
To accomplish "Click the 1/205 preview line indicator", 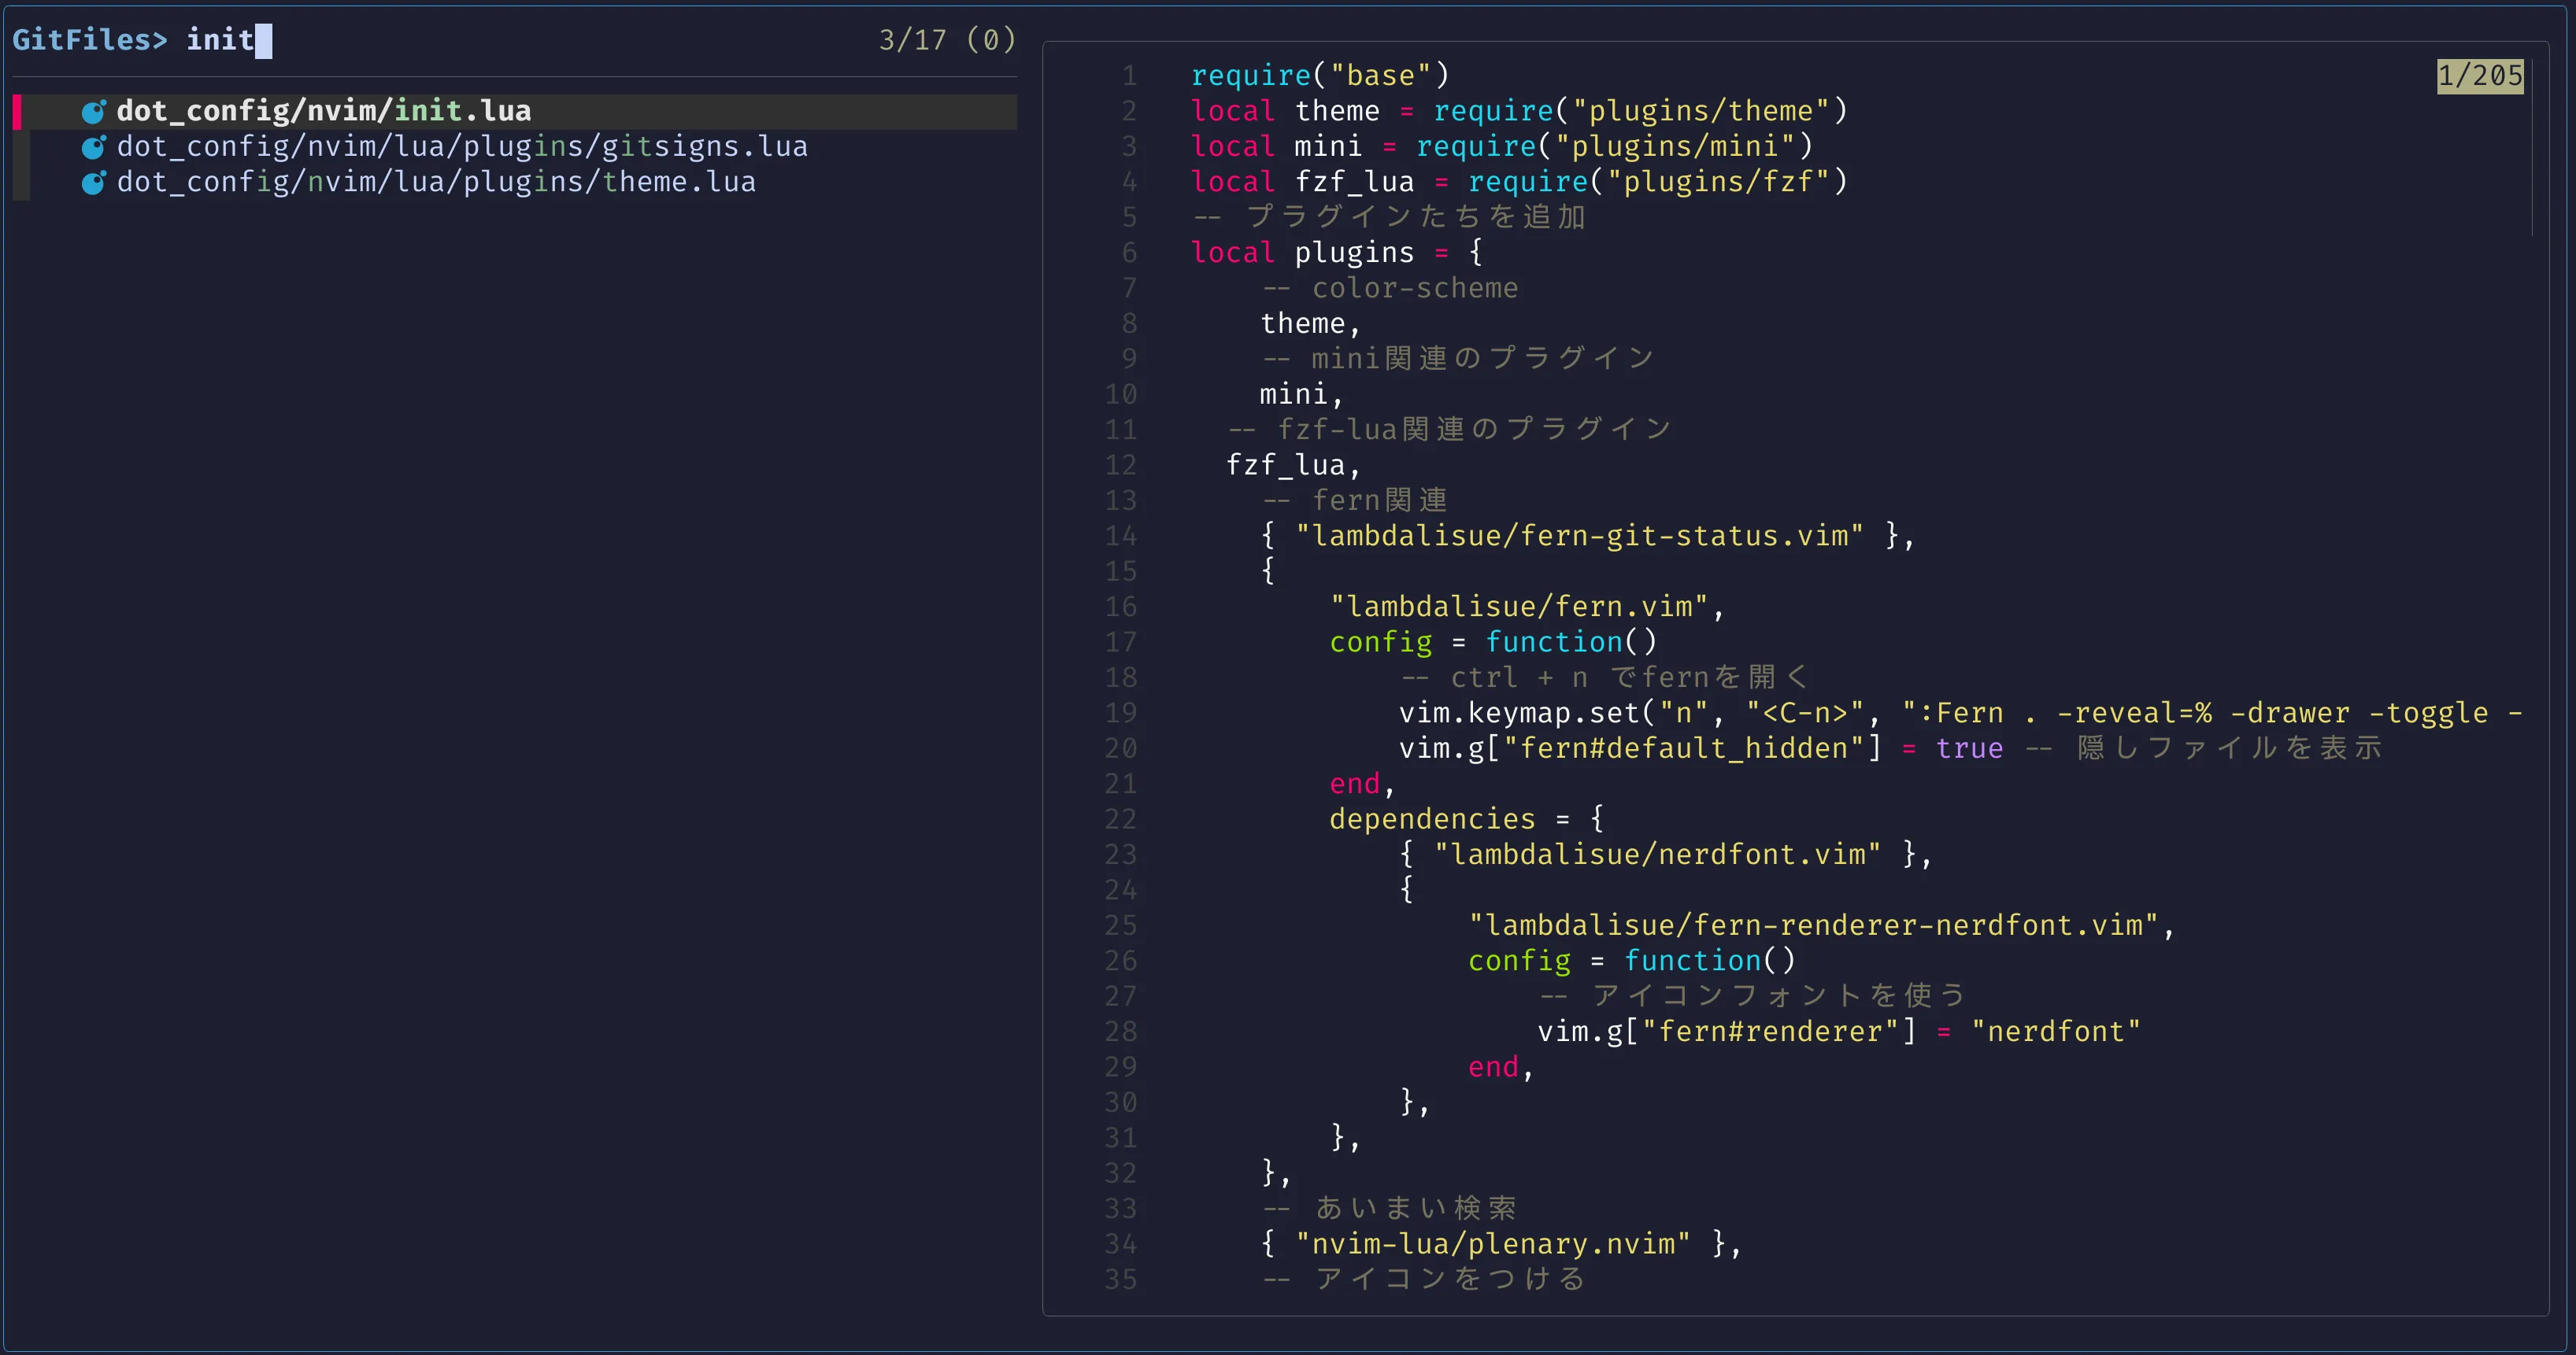I will click(x=2479, y=76).
